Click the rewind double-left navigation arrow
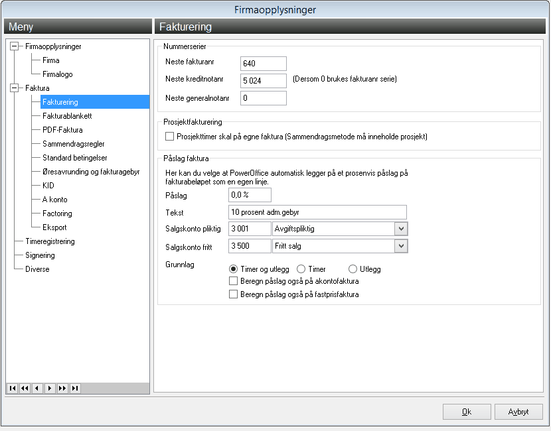This screenshot has width=551, height=431. [x=25, y=388]
